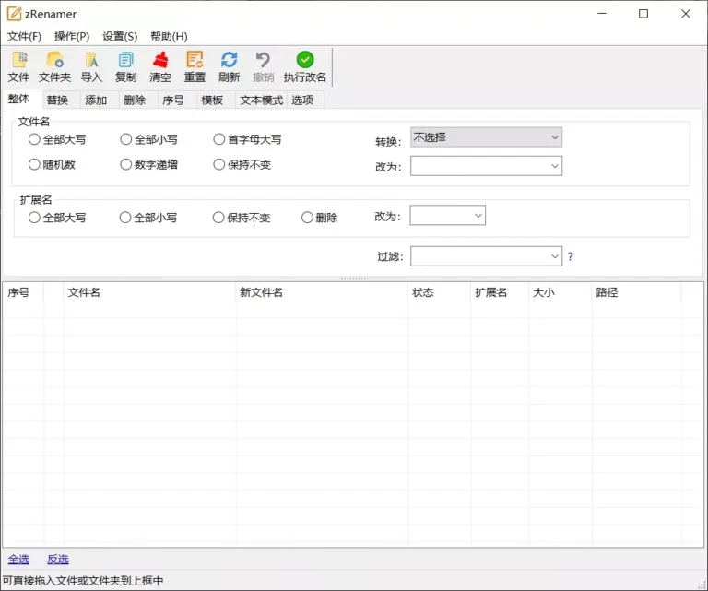This screenshot has height=591, width=708.
Task: Close the zRenamer window
Action: pos(686,14)
